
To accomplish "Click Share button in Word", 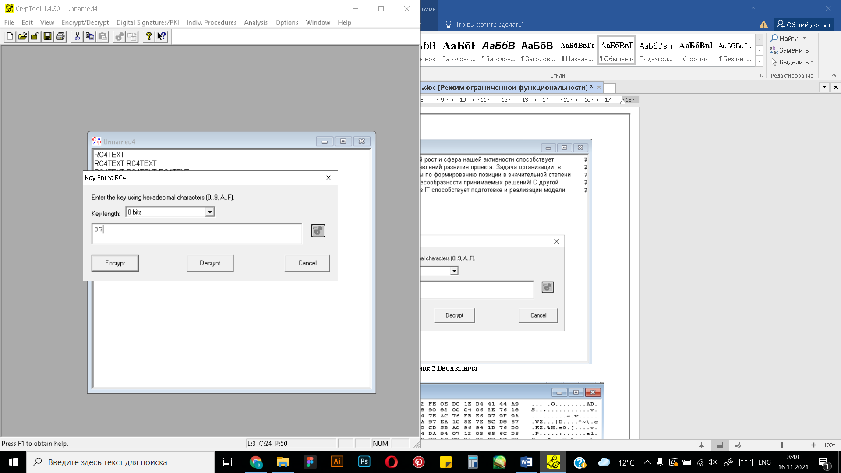I will coord(803,25).
